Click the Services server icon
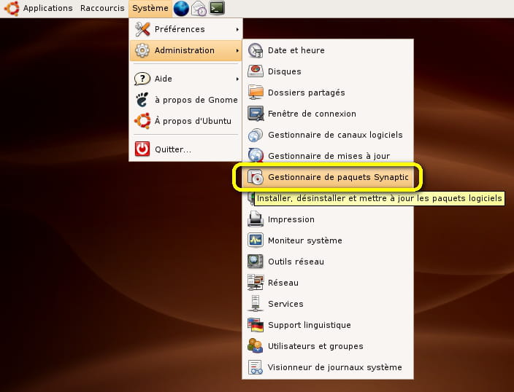 tap(256, 304)
